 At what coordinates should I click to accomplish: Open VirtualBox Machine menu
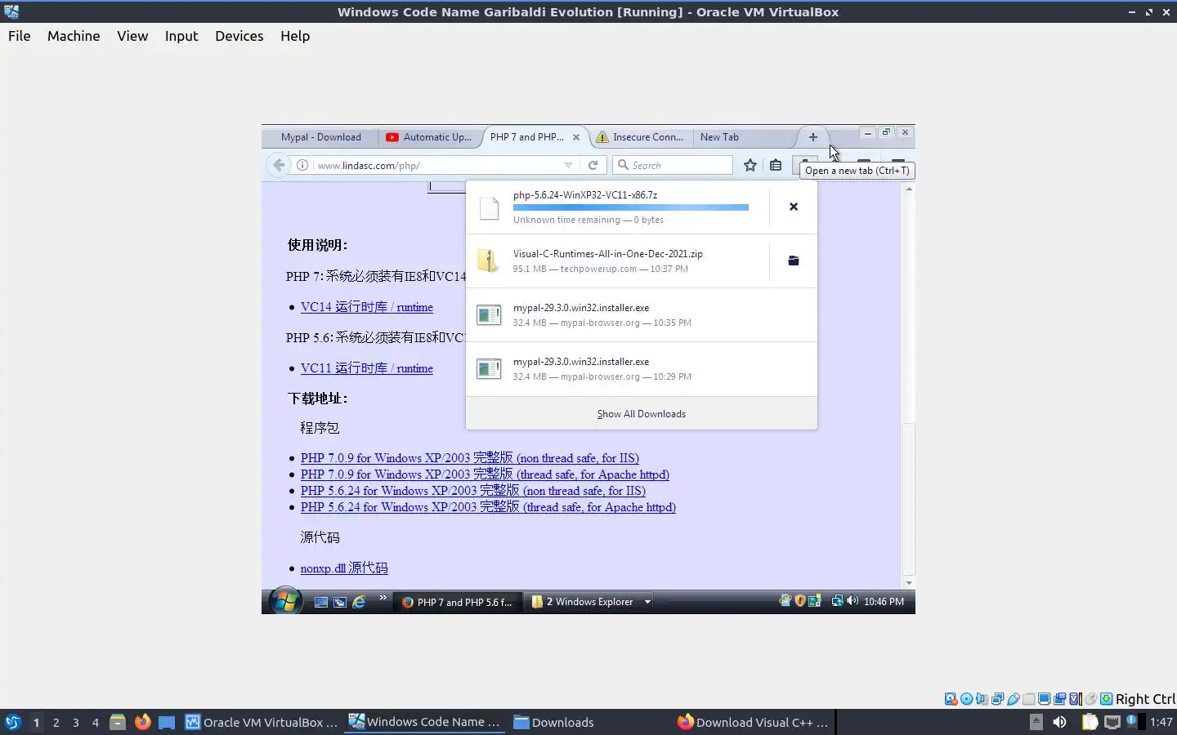click(74, 36)
